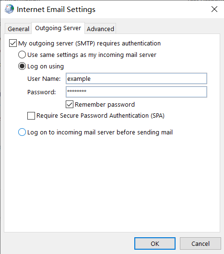Open the Advanced tab
Screen dimensions: 224x254
100,29
